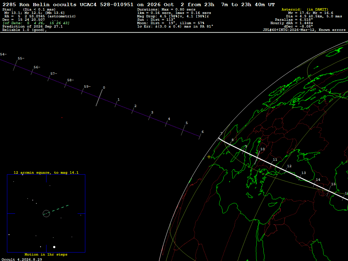Click the green 'of Date' coordinates line
The image size is (348, 261).
(36, 23)
